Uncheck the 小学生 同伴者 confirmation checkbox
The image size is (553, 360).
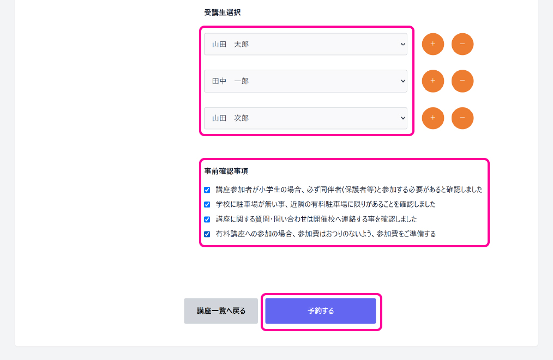click(207, 190)
